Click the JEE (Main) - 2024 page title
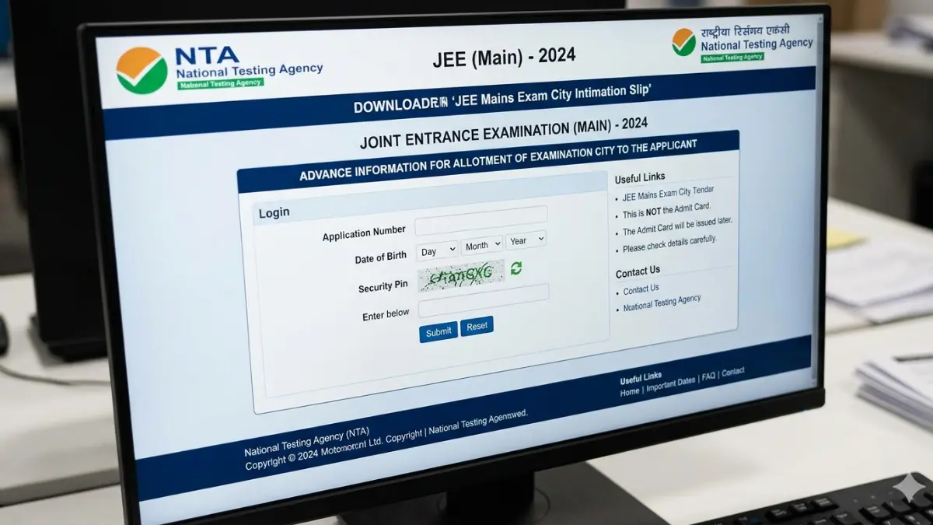This screenshot has height=525, width=933. 504,56
